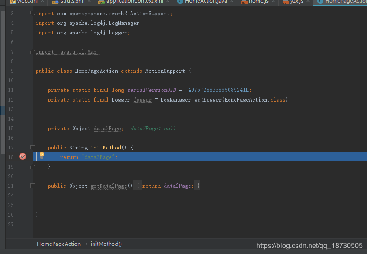Click HomePageAction in the breadcrumb bar
367x254 pixels.
tap(59, 244)
